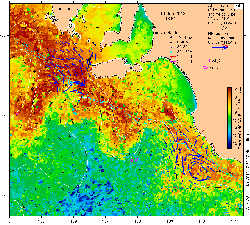Image resolution: width=250 pixels, height=225 pixels.
Task: Click the Argo float circle near 134.2°E, 37°S
Action: tap(17, 114)
